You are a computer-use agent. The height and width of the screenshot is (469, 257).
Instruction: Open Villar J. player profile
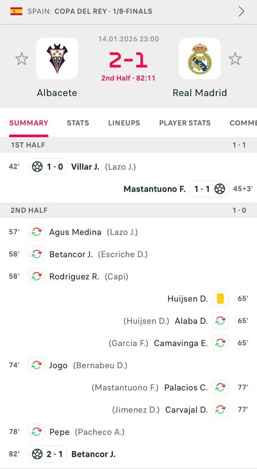pyautogui.click(x=85, y=167)
